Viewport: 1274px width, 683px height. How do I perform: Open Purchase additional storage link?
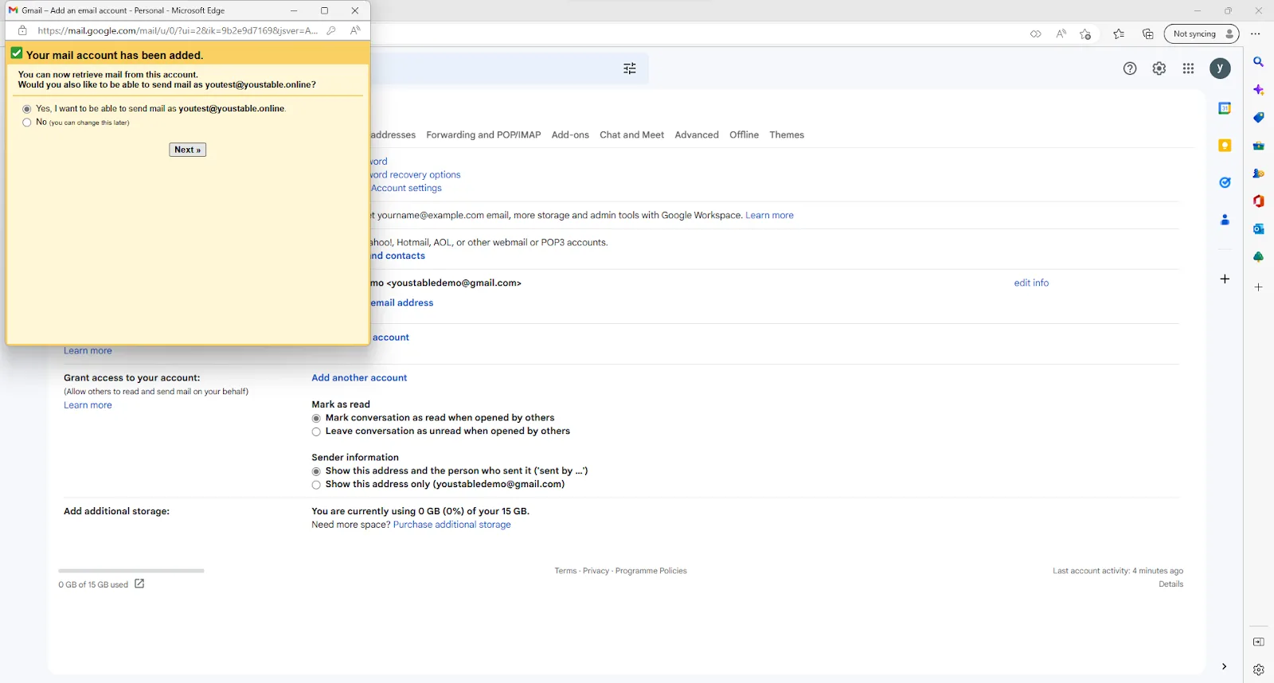pyautogui.click(x=451, y=525)
